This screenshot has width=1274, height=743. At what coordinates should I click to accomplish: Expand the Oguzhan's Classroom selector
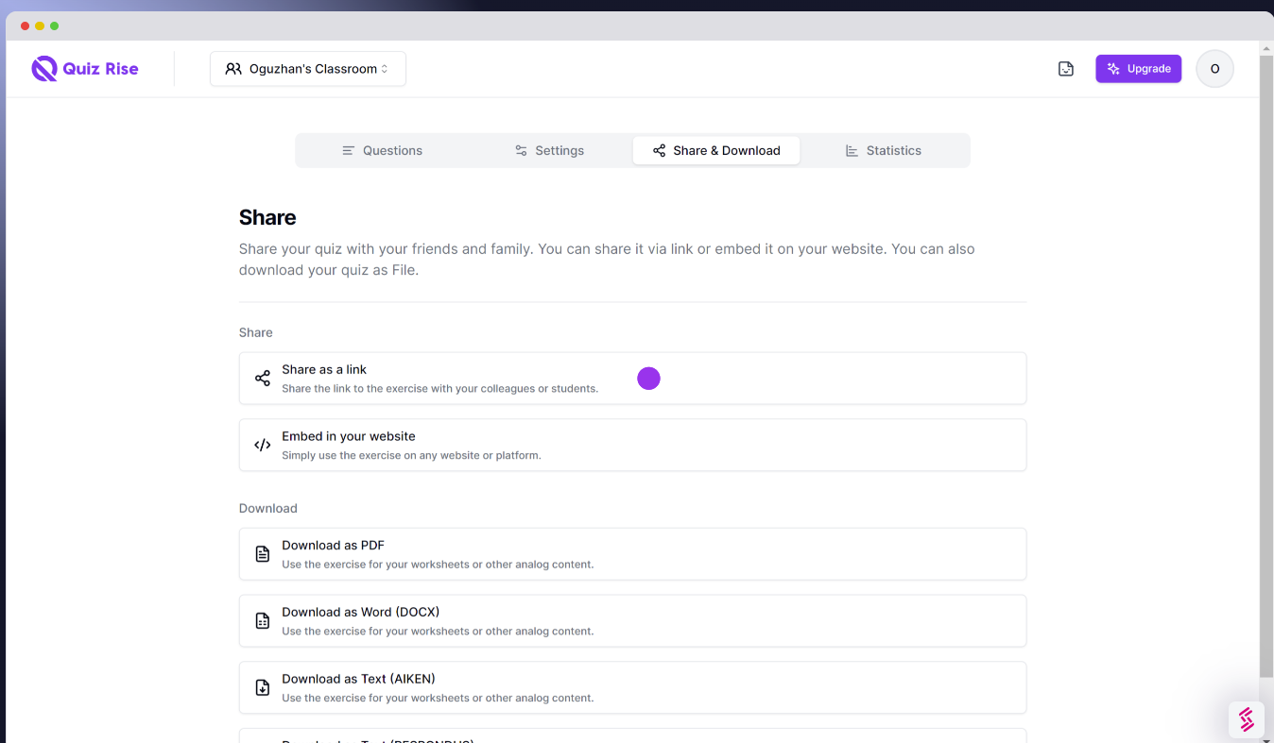(x=307, y=68)
